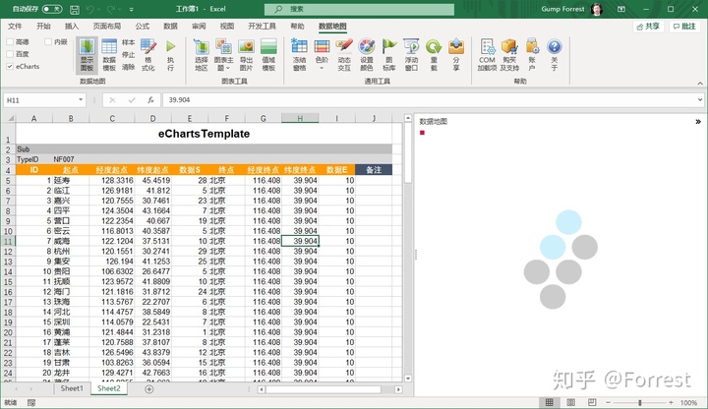Collapse the ribbon with the chevron
708x409 pixels.
[x=700, y=83]
